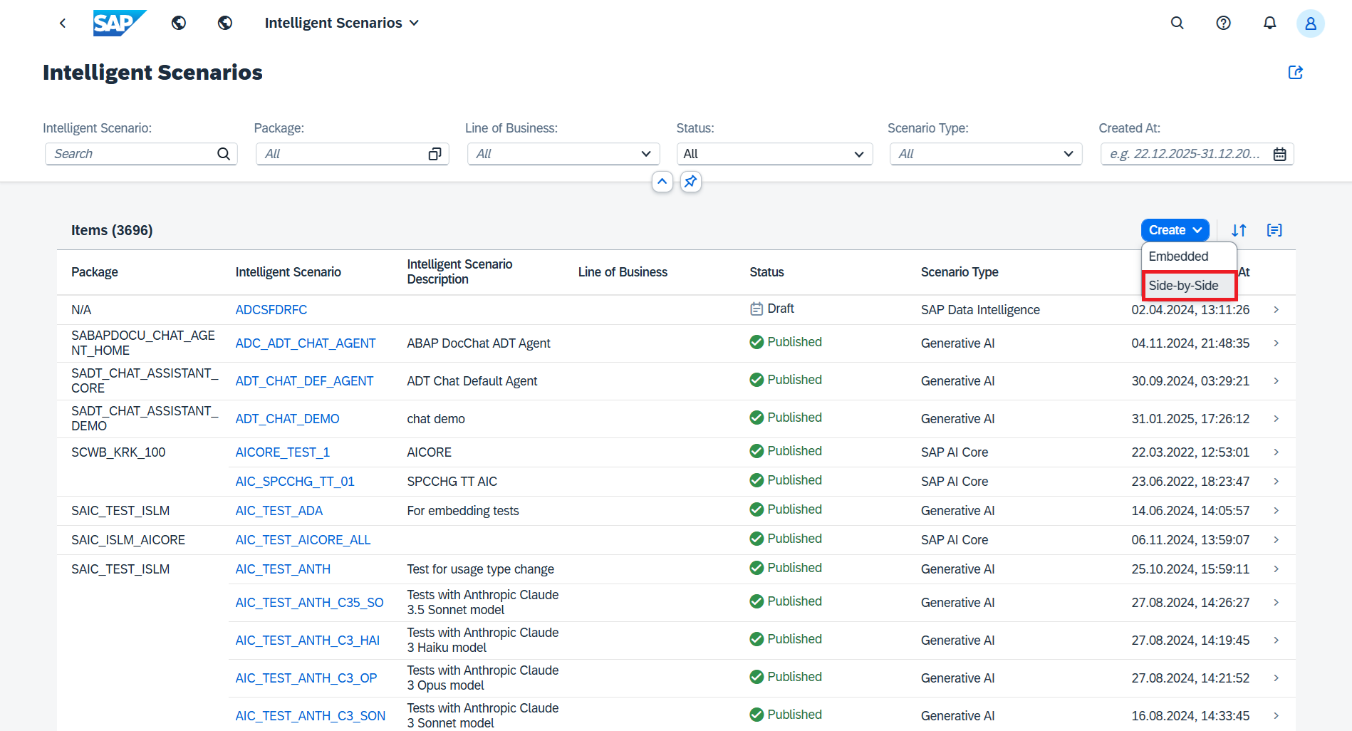Open row details arrow for ADT_CHAT_DEMO
1352x731 pixels.
pos(1276,419)
